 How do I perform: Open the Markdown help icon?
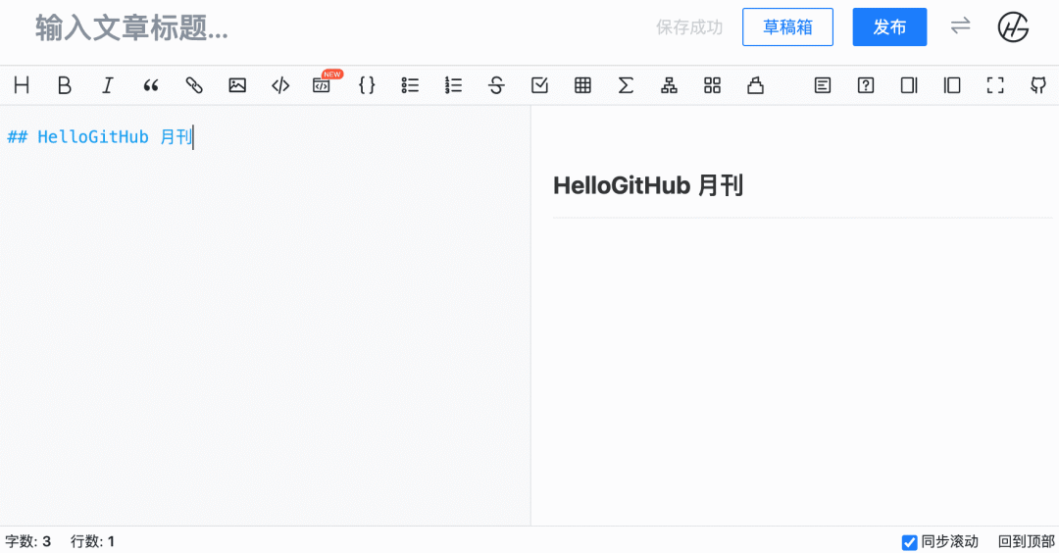[x=866, y=85]
